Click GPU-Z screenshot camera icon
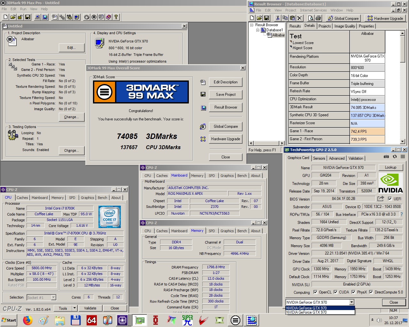409x327 pixels. point(386,157)
